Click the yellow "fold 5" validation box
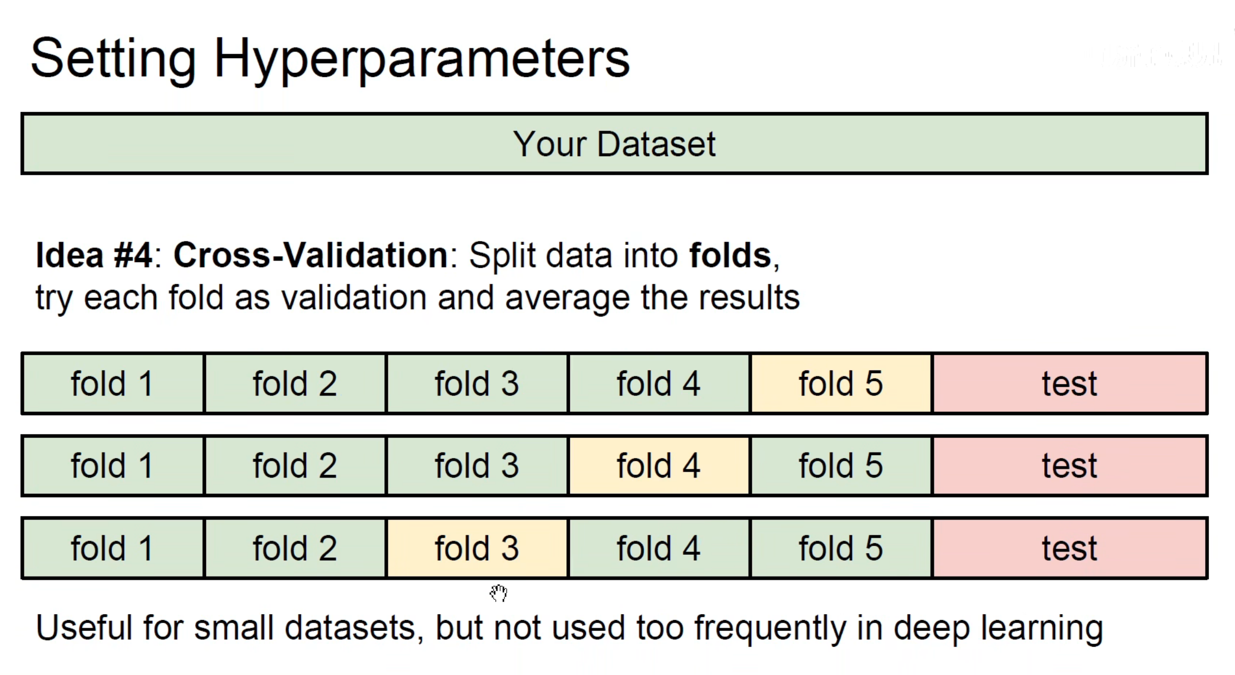 click(x=840, y=383)
